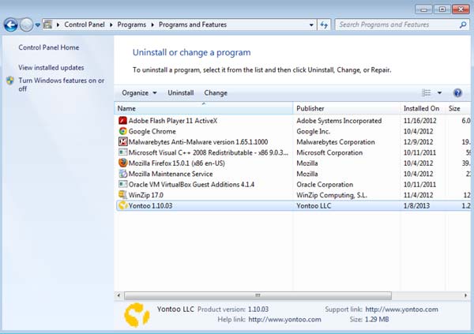Screen dimensions: 474x334
Task: Open address bar history dropdown
Action: [311, 24]
